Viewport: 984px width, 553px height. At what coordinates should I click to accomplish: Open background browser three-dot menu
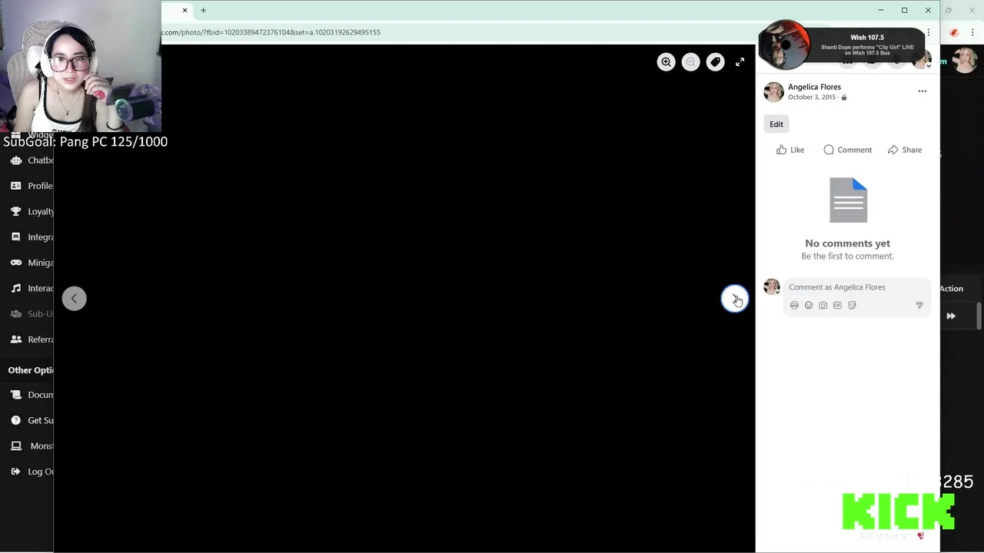click(972, 32)
